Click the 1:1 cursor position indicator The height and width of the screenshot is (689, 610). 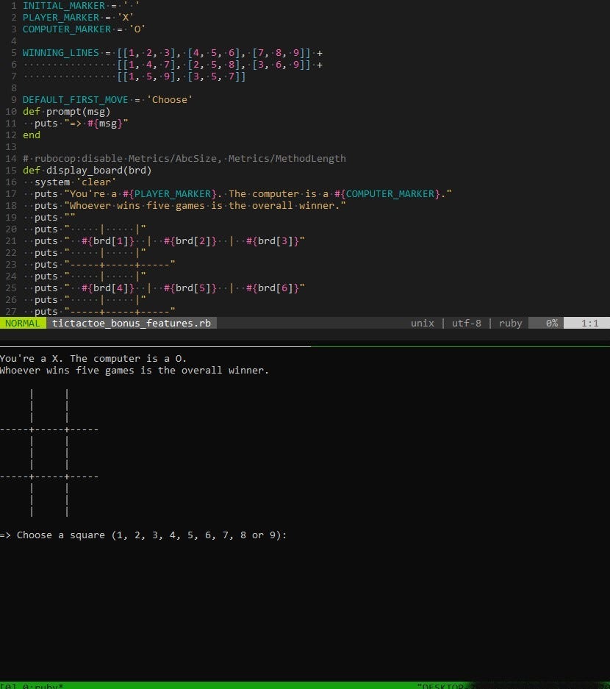[x=590, y=323]
